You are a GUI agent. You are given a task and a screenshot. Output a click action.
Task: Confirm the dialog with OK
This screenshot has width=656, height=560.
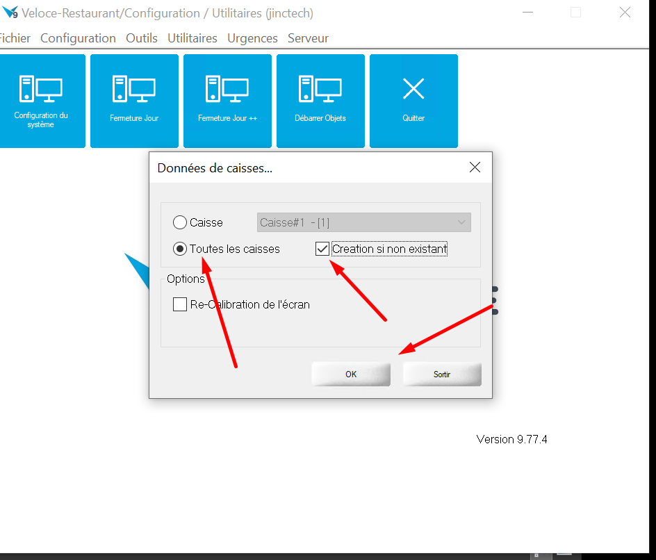click(351, 374)
